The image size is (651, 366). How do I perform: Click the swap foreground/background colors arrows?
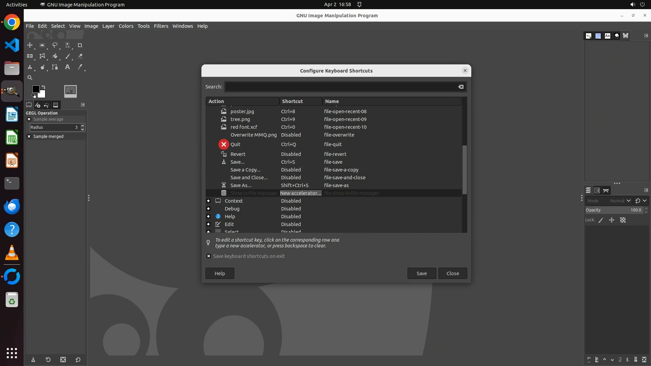point(43,87)
